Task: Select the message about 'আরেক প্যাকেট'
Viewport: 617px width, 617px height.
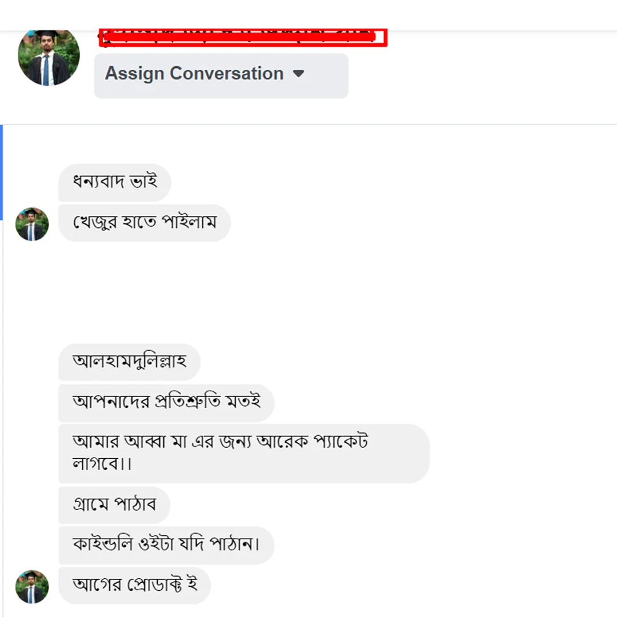Action: click(x=243, y=453)
